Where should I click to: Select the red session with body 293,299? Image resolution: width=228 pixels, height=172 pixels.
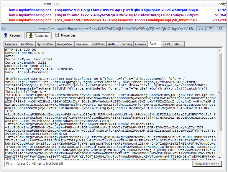pos(114,20)
